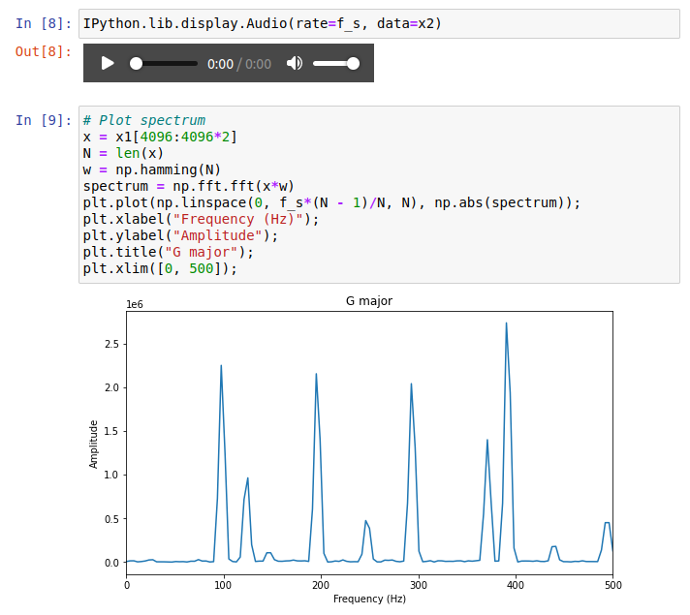
Task: Place cursor in 'x = x1[4096:4096*2]' line
Action: [x=160, y=137]
